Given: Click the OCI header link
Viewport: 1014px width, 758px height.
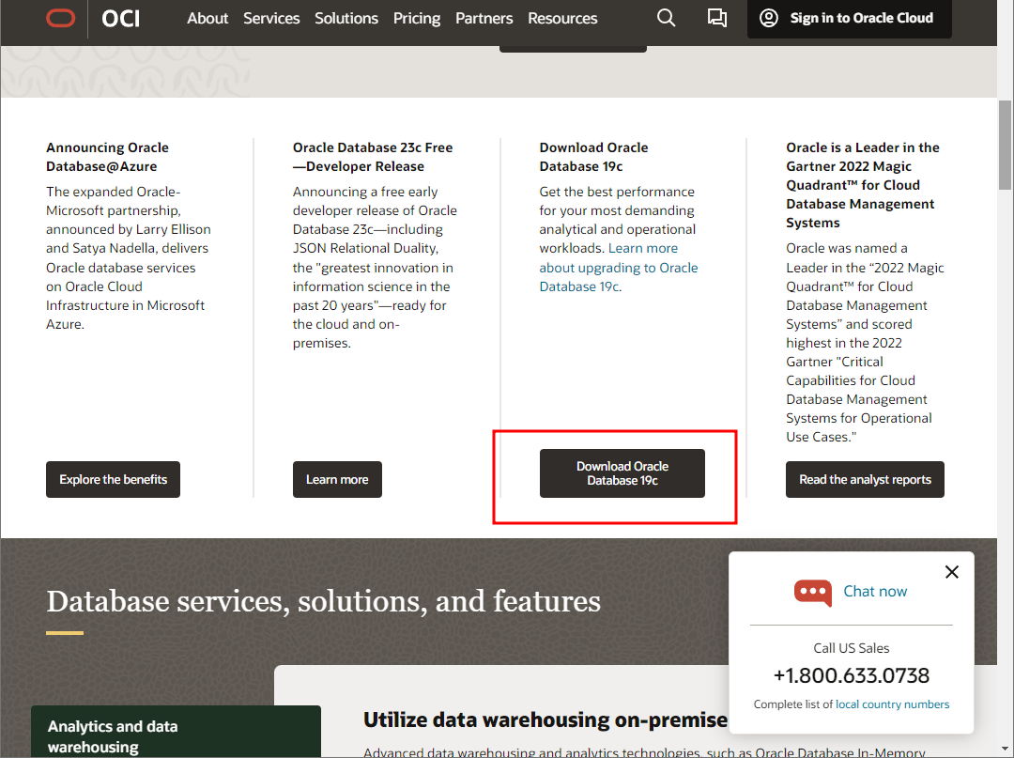Looking at the screenshot, I should point(121,18).
